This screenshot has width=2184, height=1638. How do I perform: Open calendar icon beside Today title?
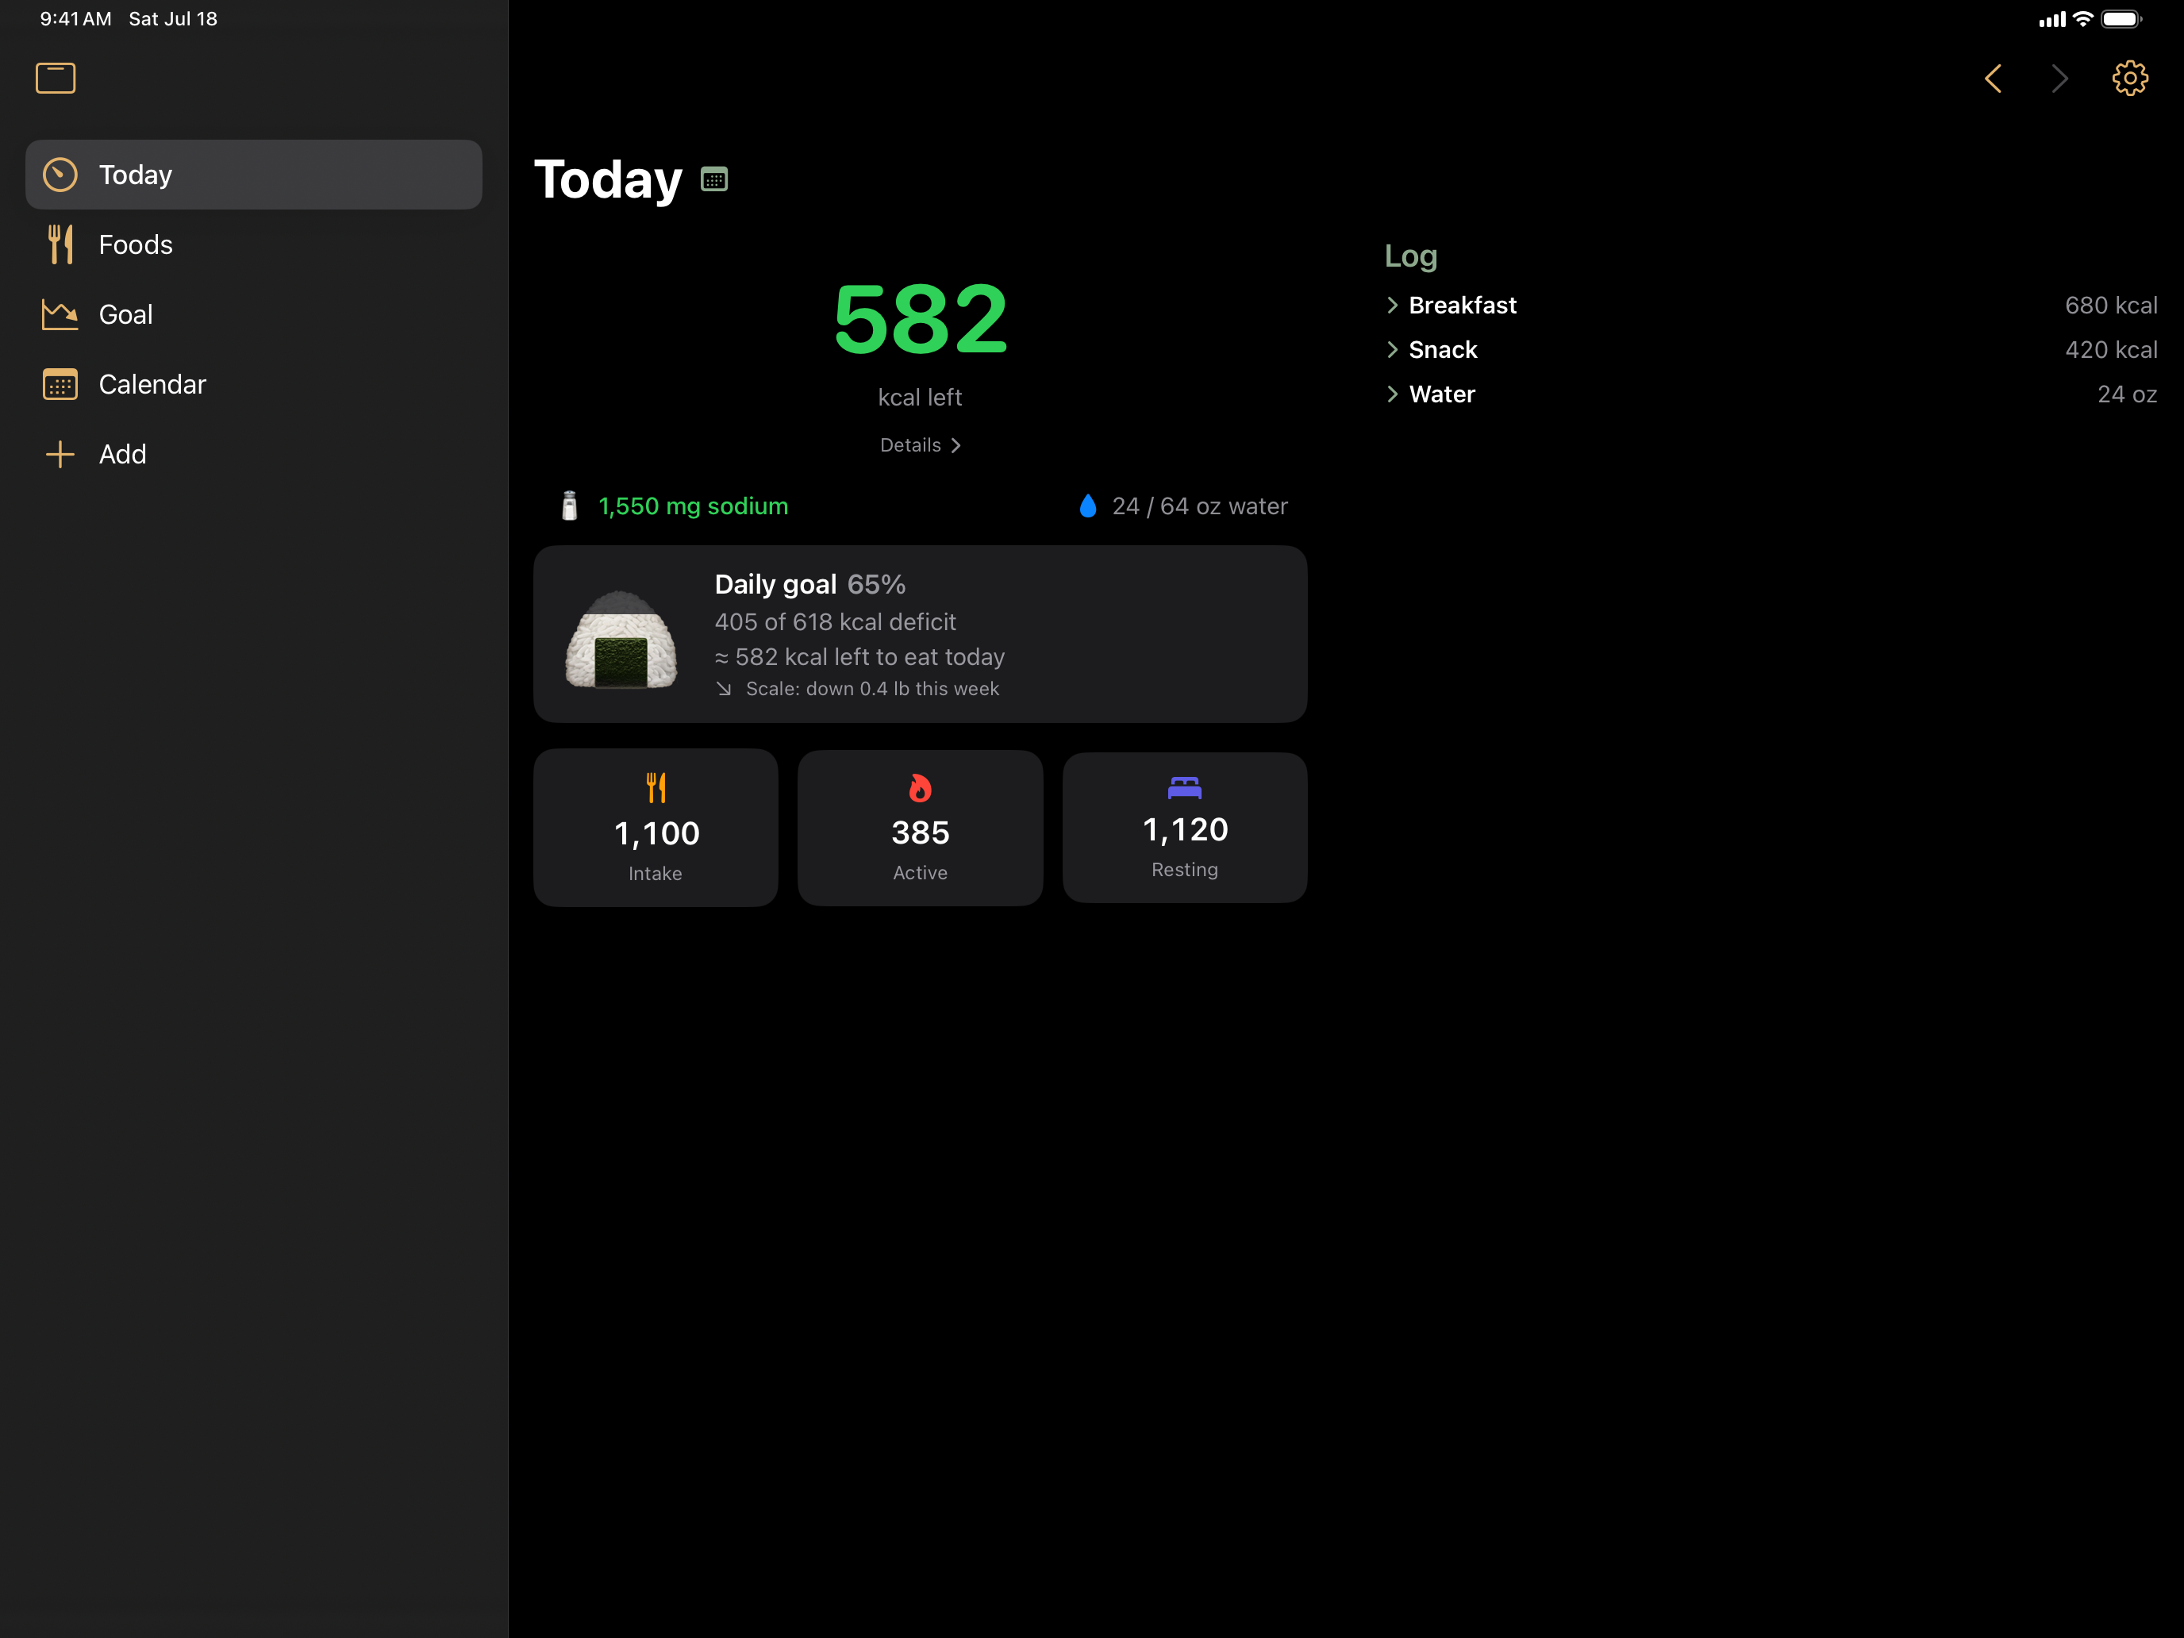(x=714, y=179)
